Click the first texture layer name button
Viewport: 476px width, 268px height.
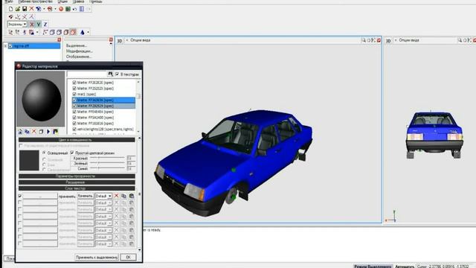click(x=40, y=196)
